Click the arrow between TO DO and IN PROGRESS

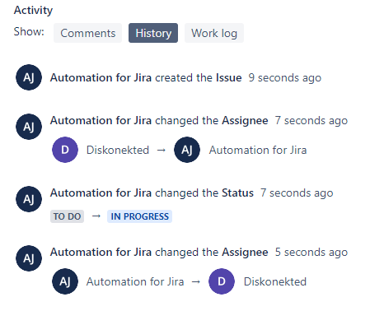96,216
